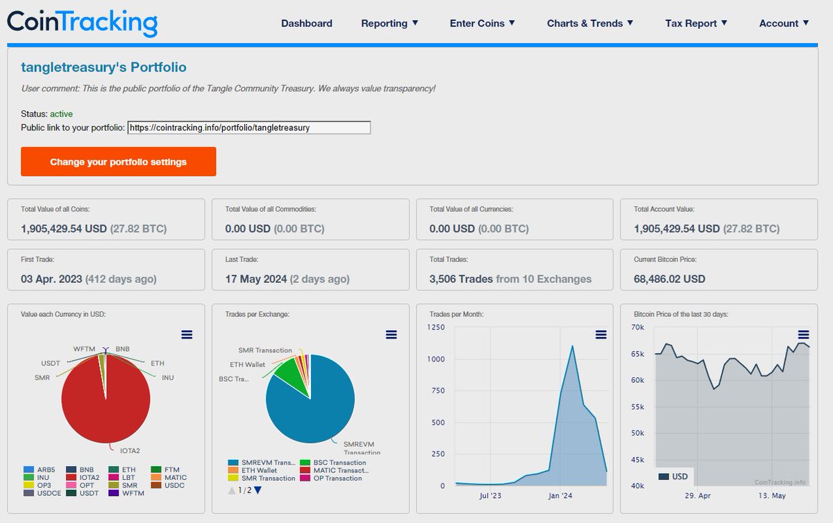Toggle SMR legend item in currency chart
This screenshot has height=523, width=833.
click(121, 485)
